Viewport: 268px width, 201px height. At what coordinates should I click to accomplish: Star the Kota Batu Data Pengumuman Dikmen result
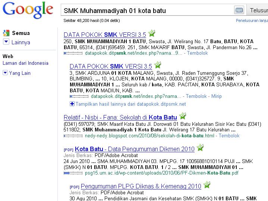200,148
